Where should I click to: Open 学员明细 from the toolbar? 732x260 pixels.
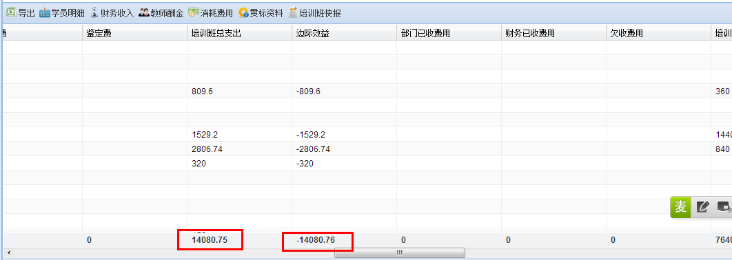click(68, 13)
